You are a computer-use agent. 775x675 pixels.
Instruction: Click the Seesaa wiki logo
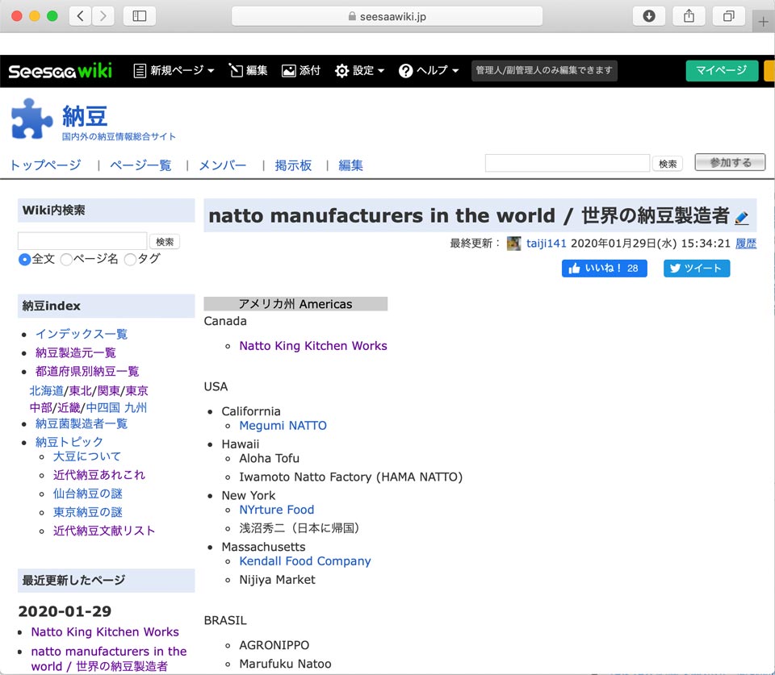click(61, 71)
